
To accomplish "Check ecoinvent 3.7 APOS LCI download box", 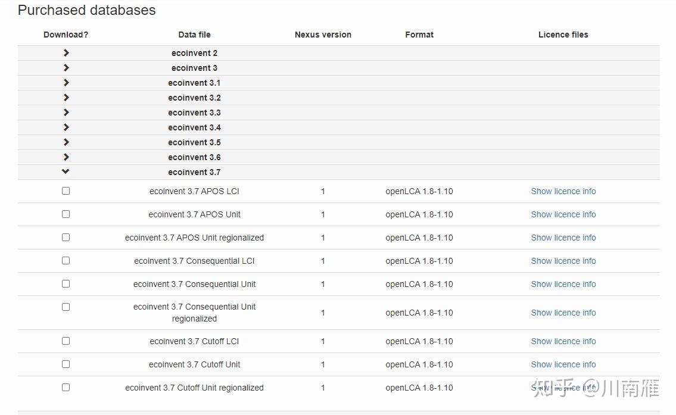I will pyautogui.click(x=66, y=191).
